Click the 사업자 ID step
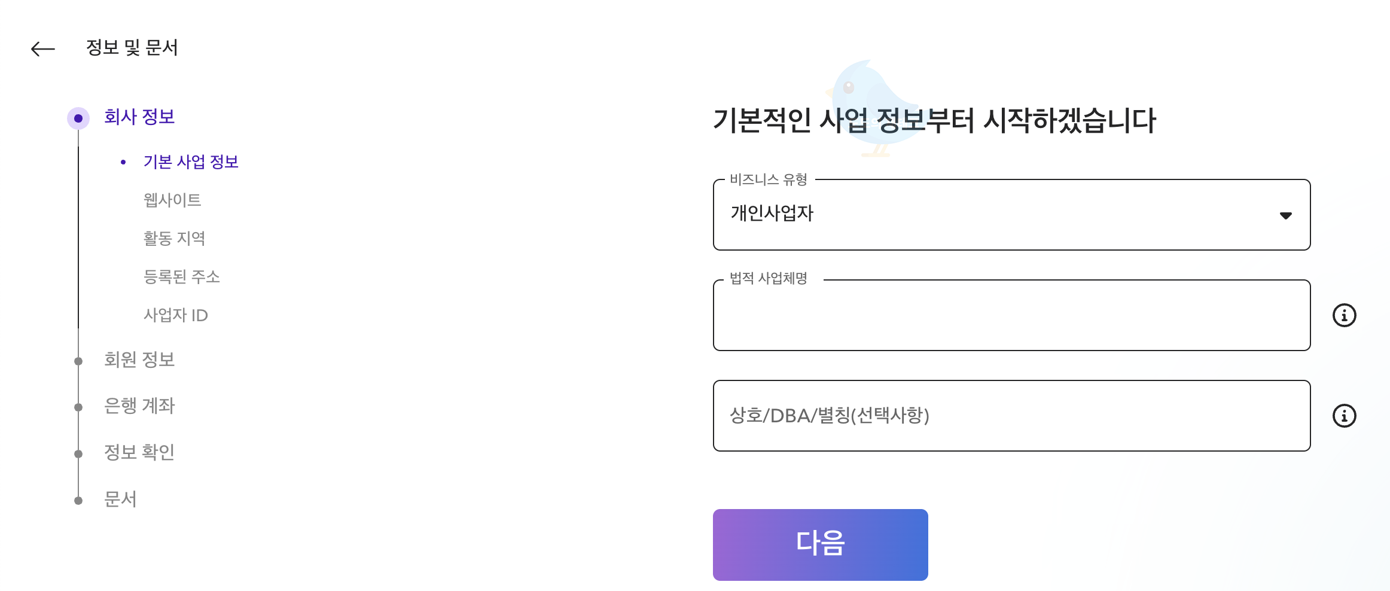This screenshot has width=1390, height=591. pyautogui.click(x=176, y=316)
